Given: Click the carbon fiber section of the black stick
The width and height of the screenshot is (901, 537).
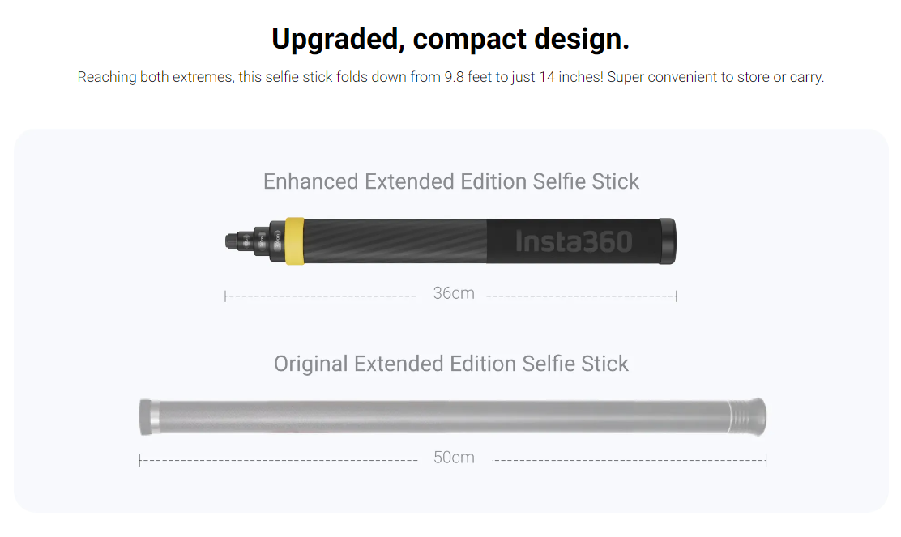Looking at the screenshot, I should 395,241.
